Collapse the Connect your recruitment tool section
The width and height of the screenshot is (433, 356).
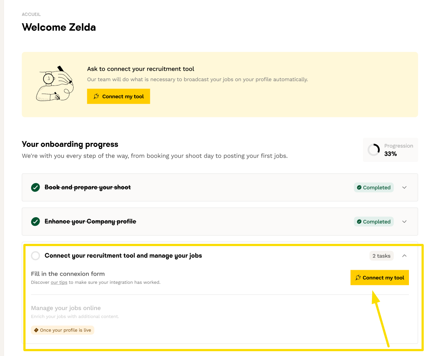405,256
